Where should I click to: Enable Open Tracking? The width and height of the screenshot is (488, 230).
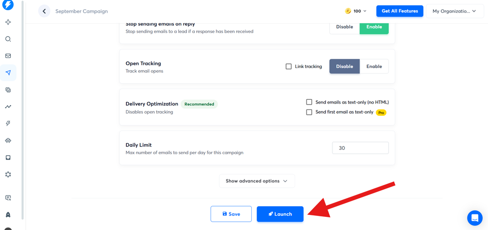point(374,67)
